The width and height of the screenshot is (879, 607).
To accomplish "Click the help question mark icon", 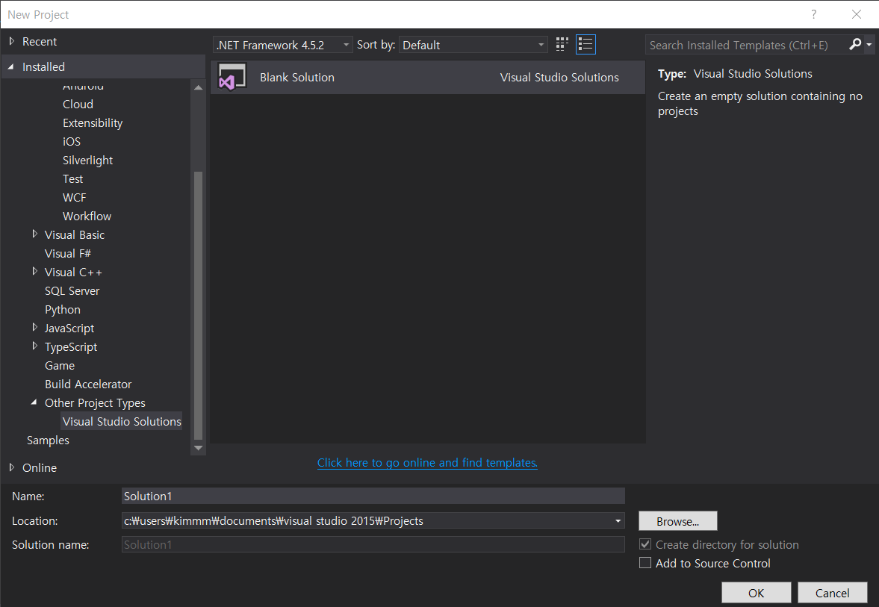I will 813,14.
